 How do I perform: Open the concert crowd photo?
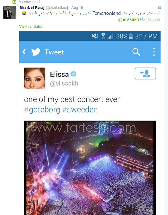(x=90, y=168)
